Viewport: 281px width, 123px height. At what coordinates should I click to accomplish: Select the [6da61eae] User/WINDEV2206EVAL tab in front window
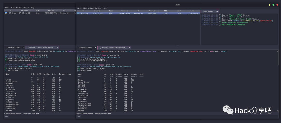[x=113, y=48]
